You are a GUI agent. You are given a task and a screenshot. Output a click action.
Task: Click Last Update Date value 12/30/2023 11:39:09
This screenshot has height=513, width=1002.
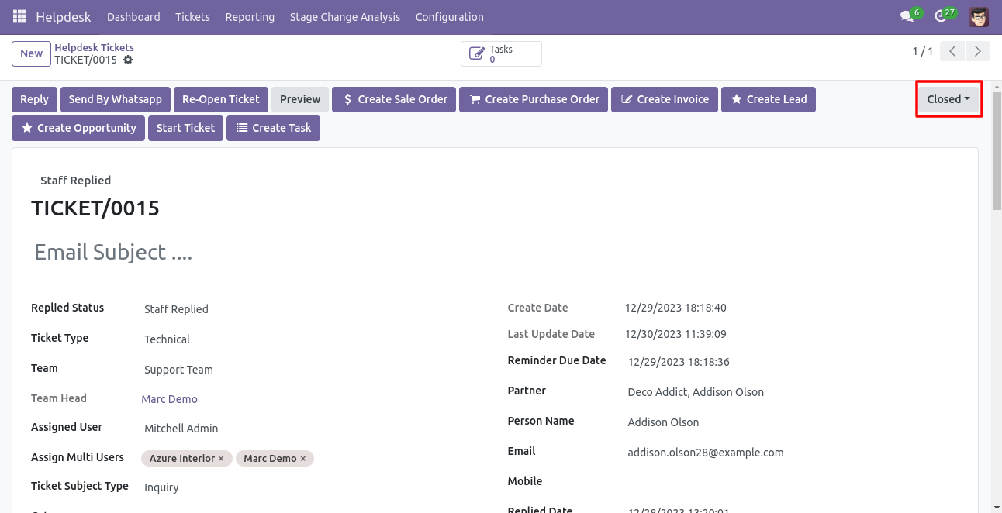[x=675, y=334]
